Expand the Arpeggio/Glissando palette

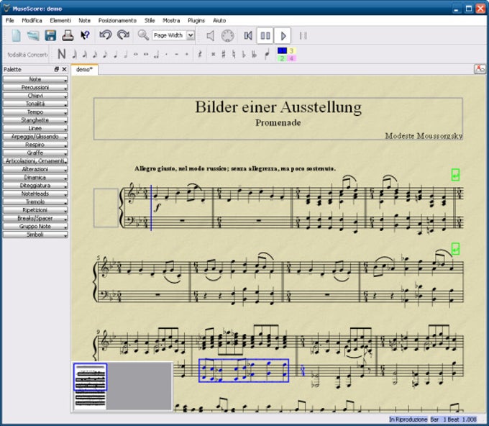pyautogui.click(x=35, y=137)
